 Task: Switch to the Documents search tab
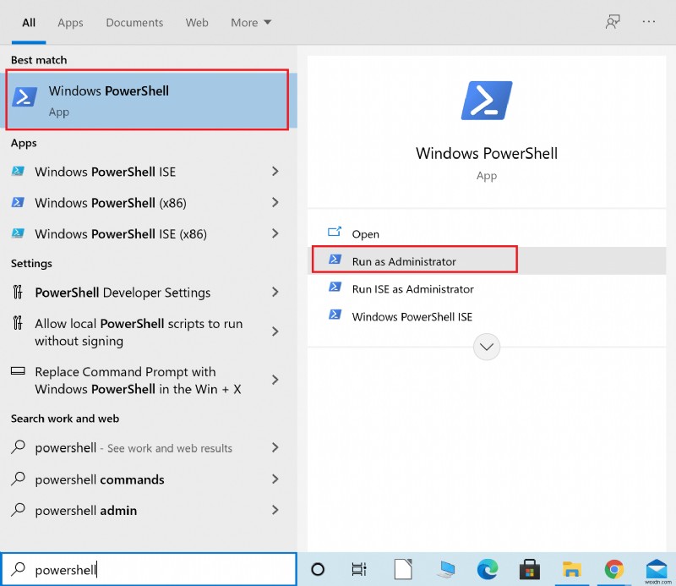[134, 23]
